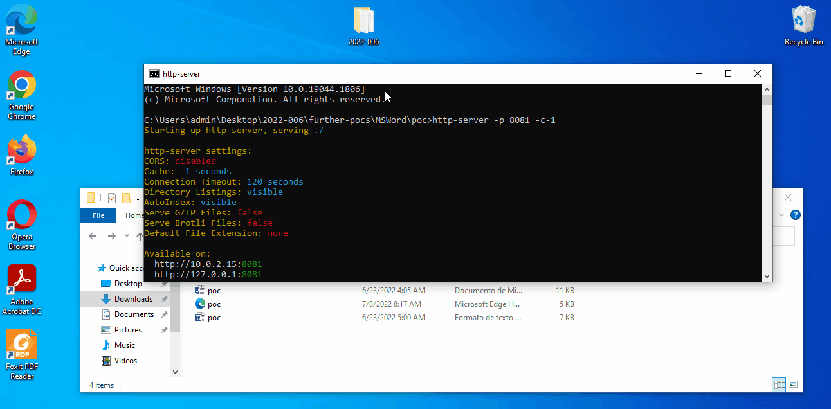Open Documents in the navigation pane
Image resolution: width=831 pixels, height=409 pixels.
pyautogui.click(x=134, y=314)
